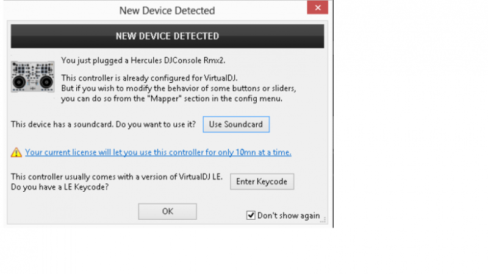Click the resize grip in dialog corner

[324, 220]
